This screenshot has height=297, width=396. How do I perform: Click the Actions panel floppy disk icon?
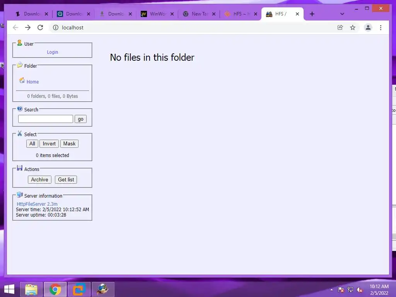(19, 168)
